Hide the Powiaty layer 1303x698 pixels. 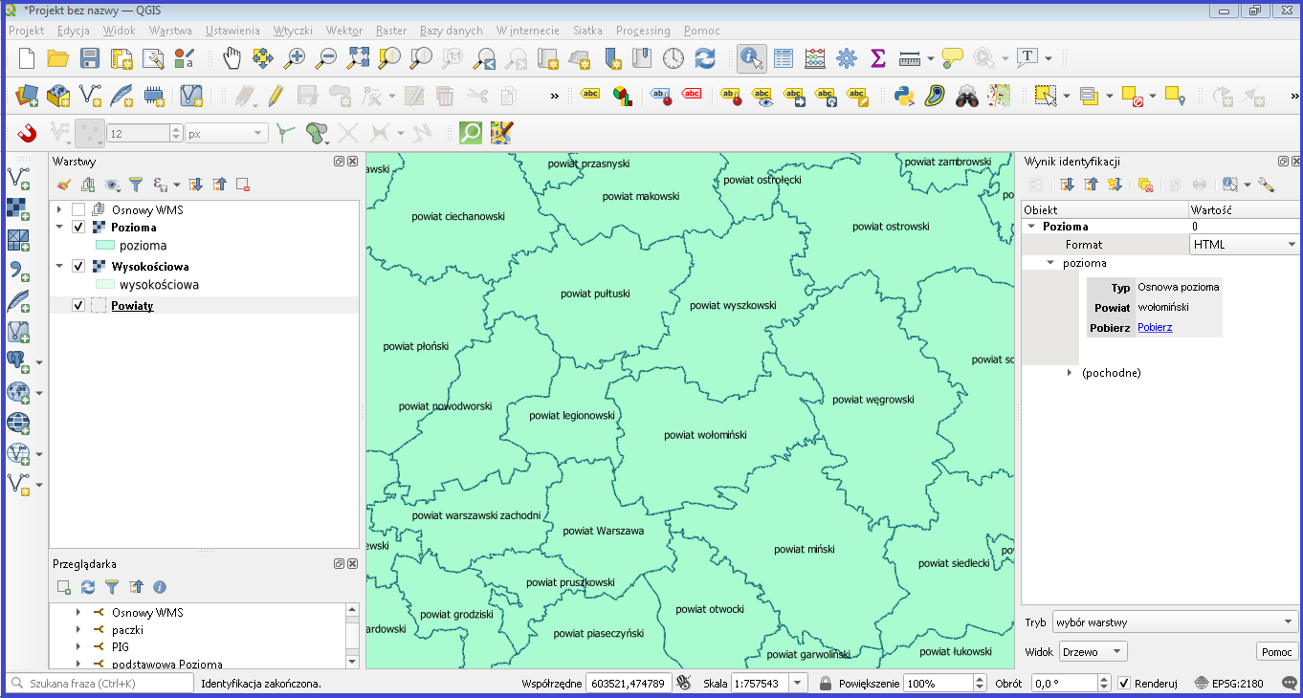[x=78, y=306]
